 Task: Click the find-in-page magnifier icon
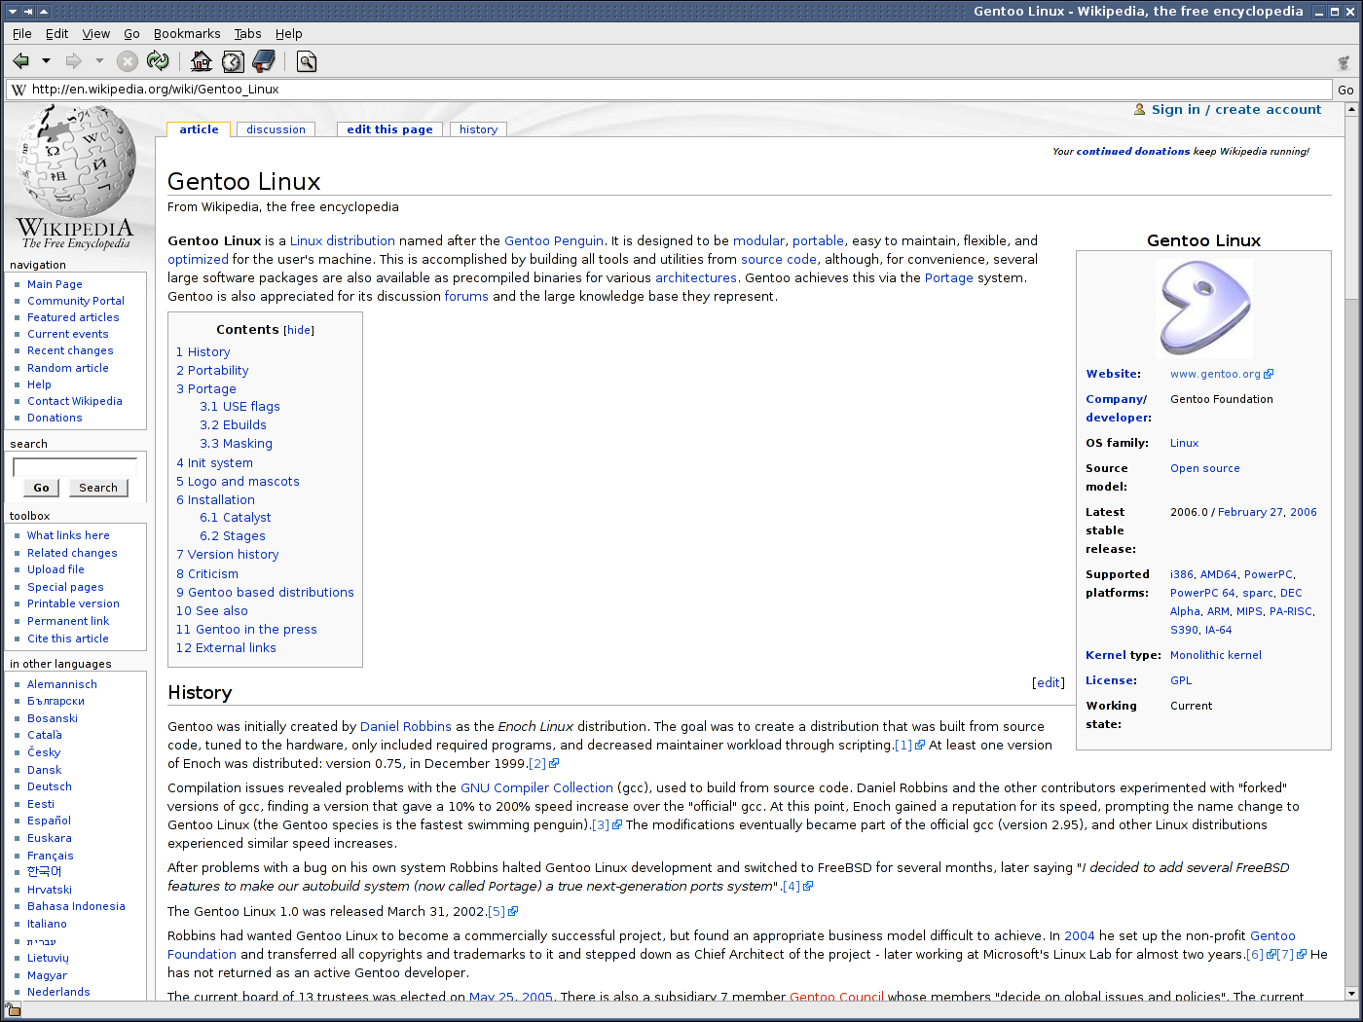307,61
